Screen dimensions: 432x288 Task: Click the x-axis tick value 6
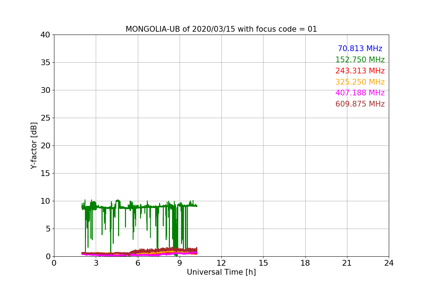click(138, 263)
